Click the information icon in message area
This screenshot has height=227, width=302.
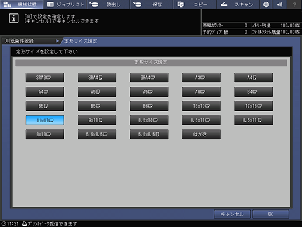tap(13, 18)
